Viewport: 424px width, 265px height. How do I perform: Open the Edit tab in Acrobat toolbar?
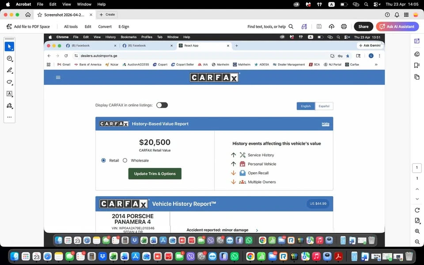pos(88,26)
